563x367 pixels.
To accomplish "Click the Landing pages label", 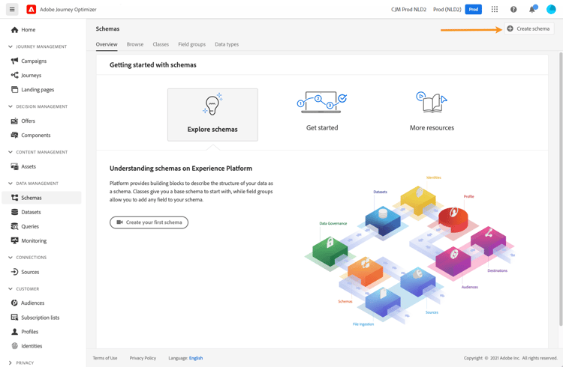I will [38, 90].
